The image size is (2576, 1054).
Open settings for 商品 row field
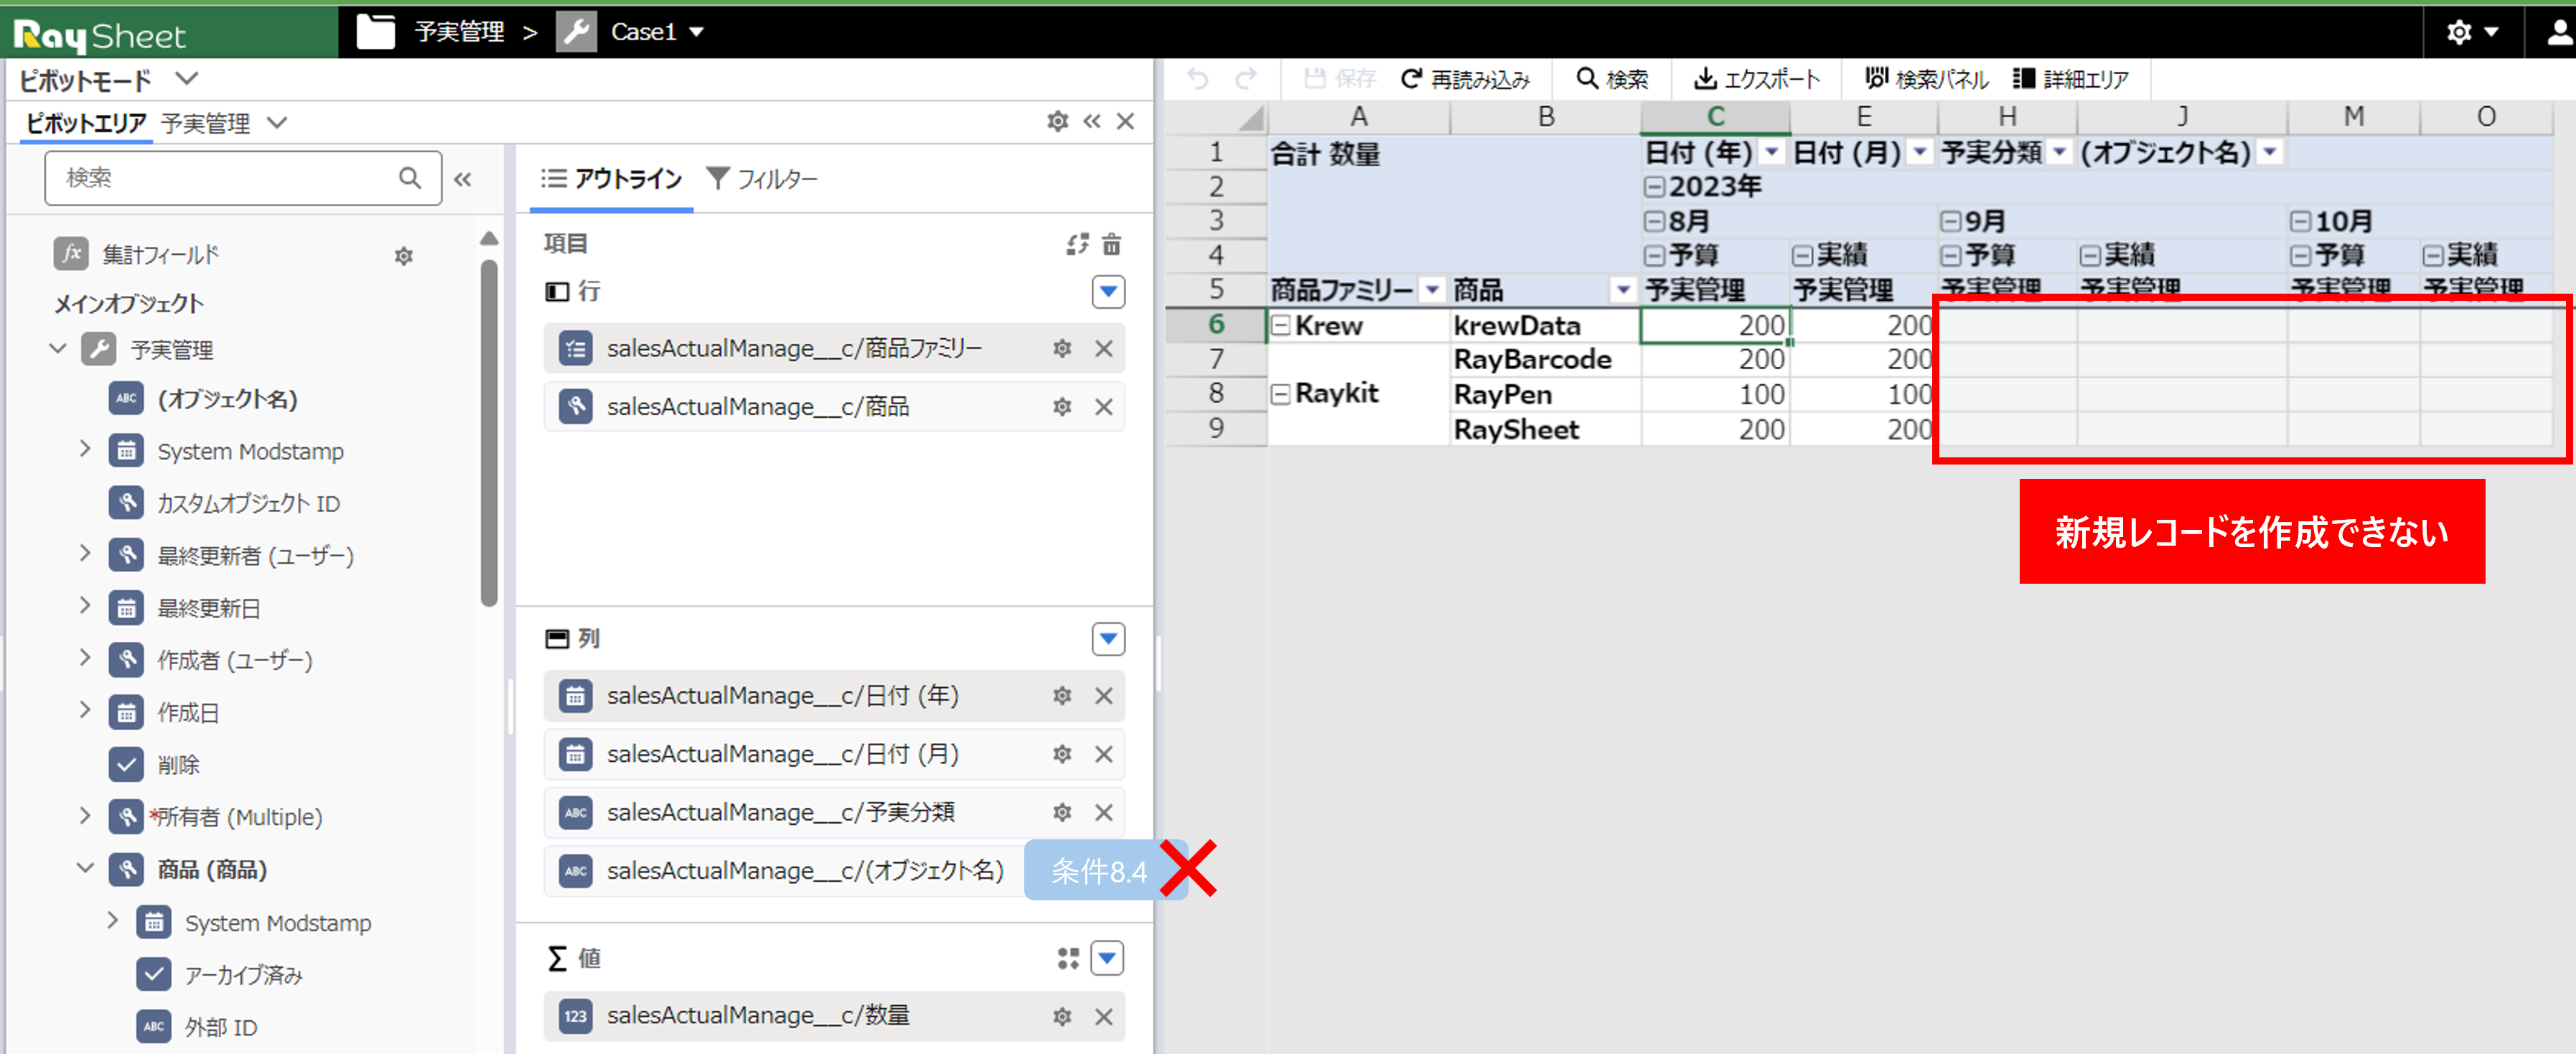click(x=1062, y=407)
